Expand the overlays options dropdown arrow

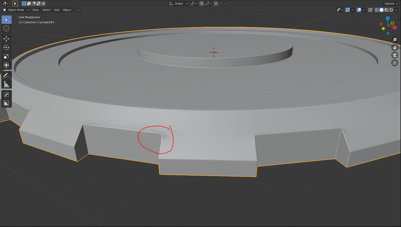[364, 10]
